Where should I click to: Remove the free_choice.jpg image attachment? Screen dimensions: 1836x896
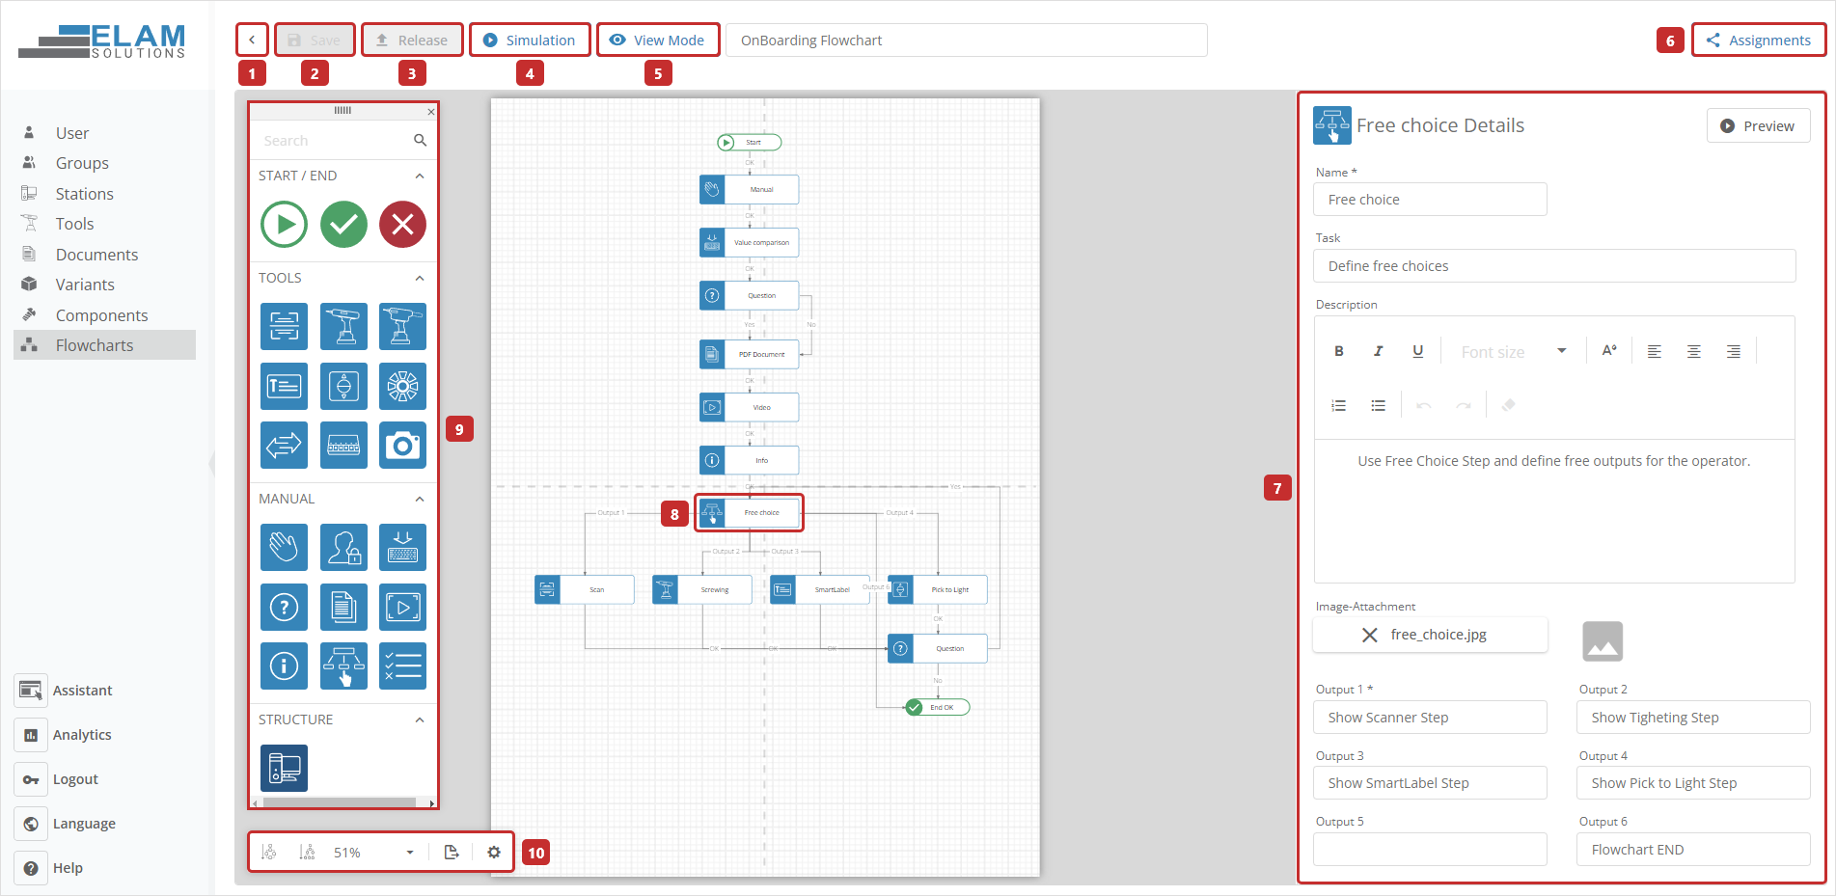[x=1369, y=635]
